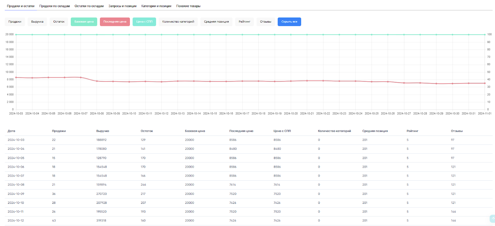Toggle the Количество категорий series

pyautogui.click(x=178, y=22)
